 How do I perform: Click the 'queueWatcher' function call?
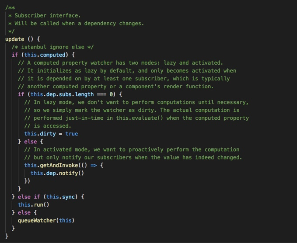(x=37, y=221)
